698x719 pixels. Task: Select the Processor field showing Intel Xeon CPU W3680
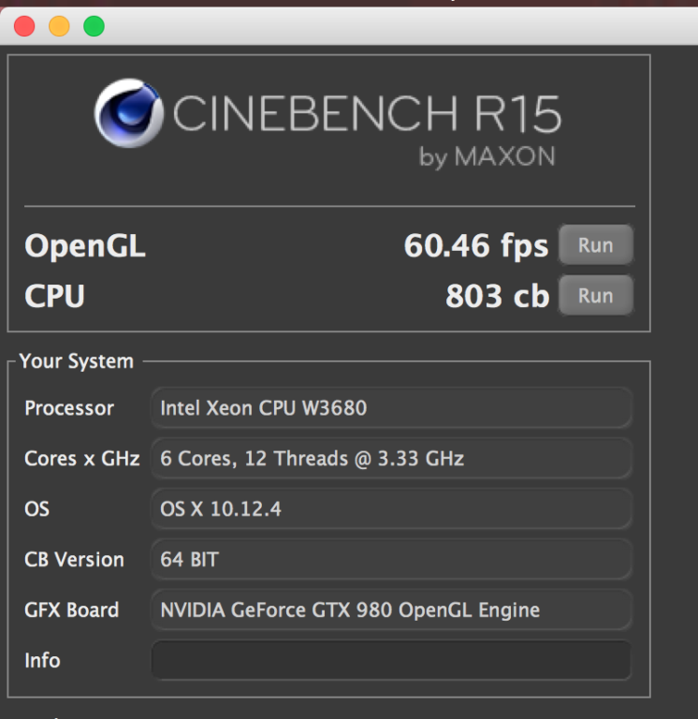click(391, 407)
